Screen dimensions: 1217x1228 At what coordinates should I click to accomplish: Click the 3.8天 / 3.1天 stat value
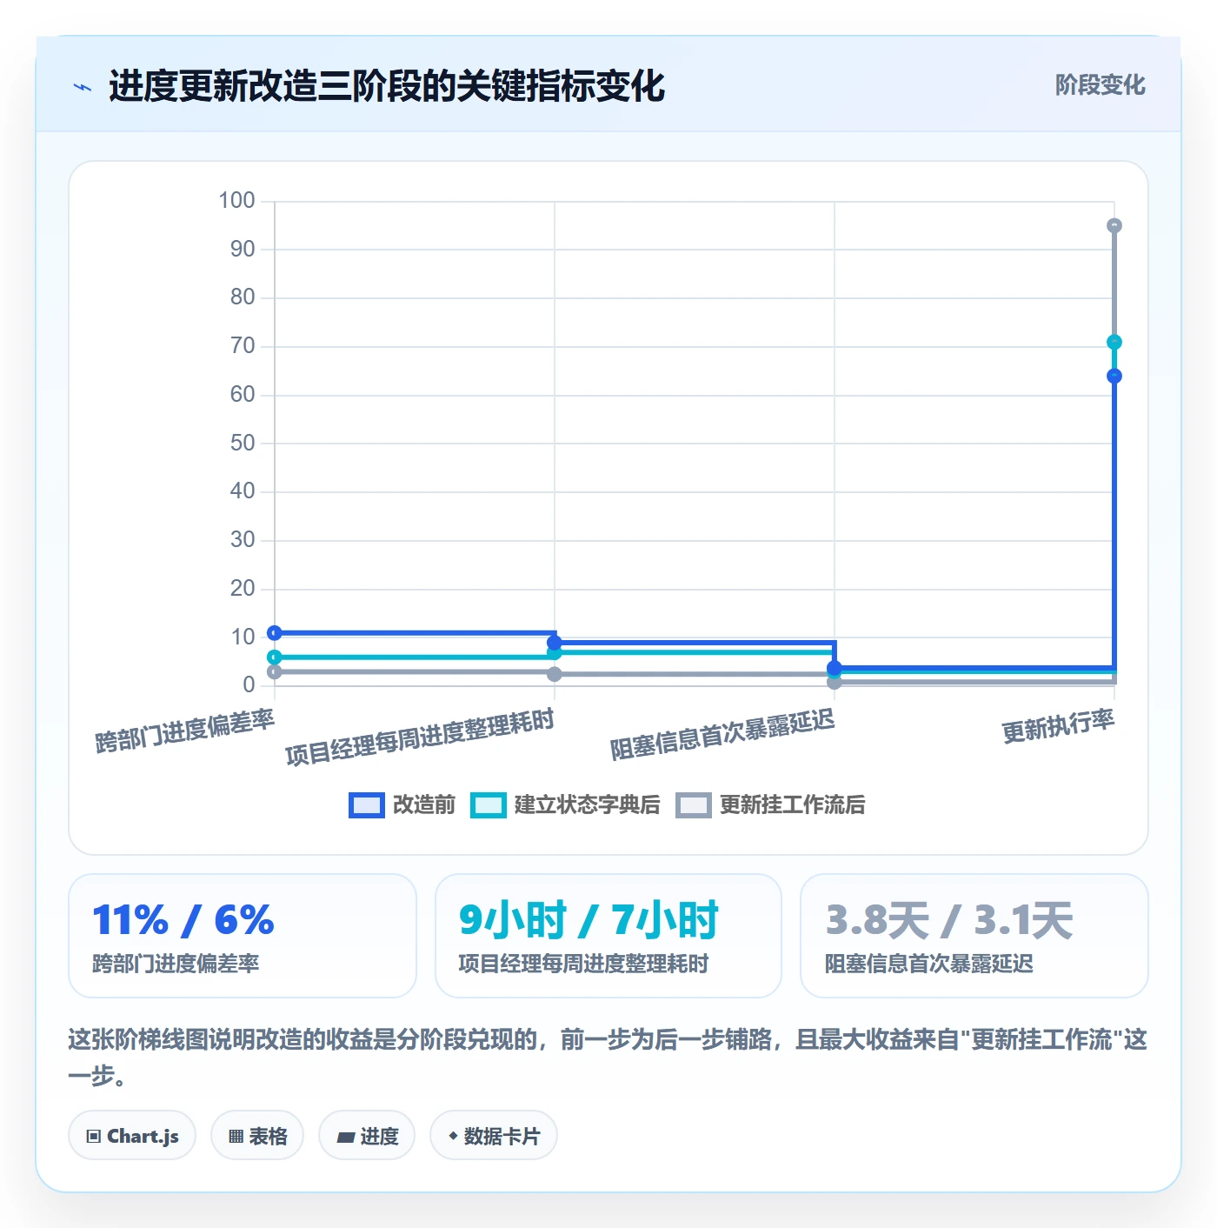[949, 920]
